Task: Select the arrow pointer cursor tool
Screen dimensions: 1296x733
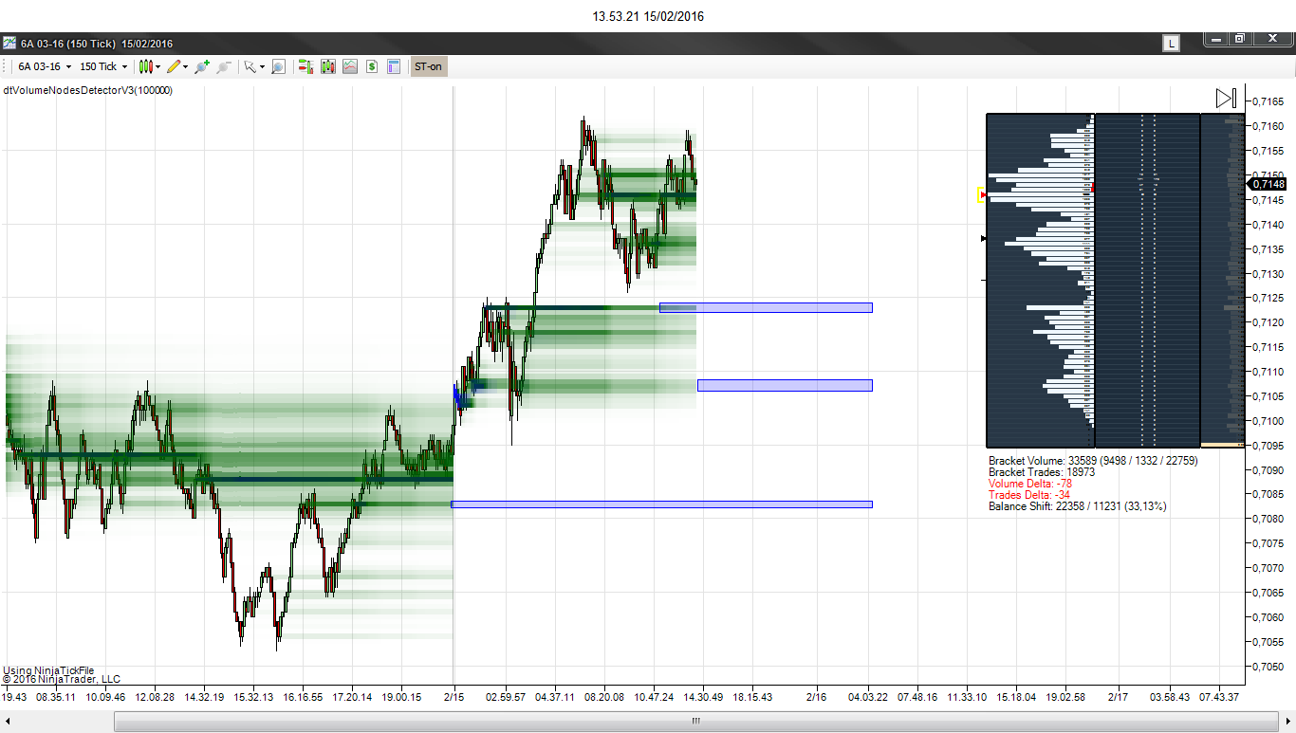Action: pyautogui.click(x=250, y=66)
